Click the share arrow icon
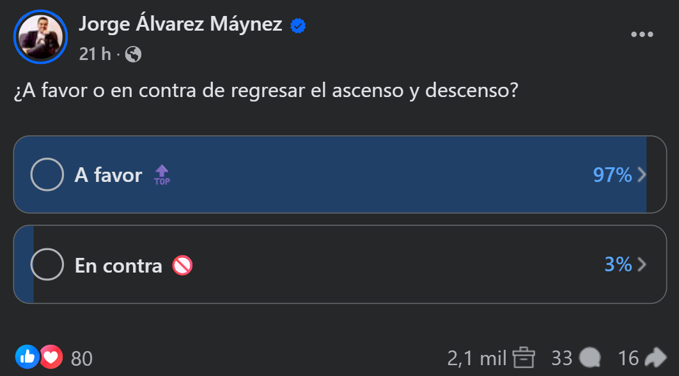Screen dimensions: 679x376 (655, 357)
